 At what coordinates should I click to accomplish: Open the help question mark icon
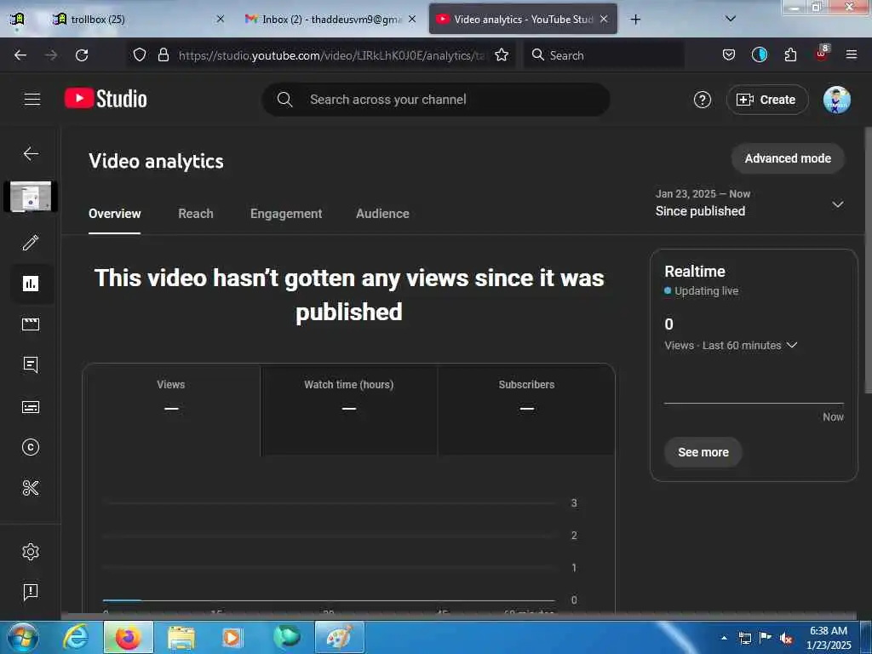point(702,100)
